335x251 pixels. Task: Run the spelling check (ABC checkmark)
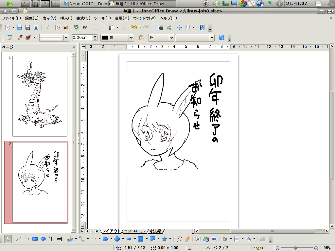tap(76, 27)
